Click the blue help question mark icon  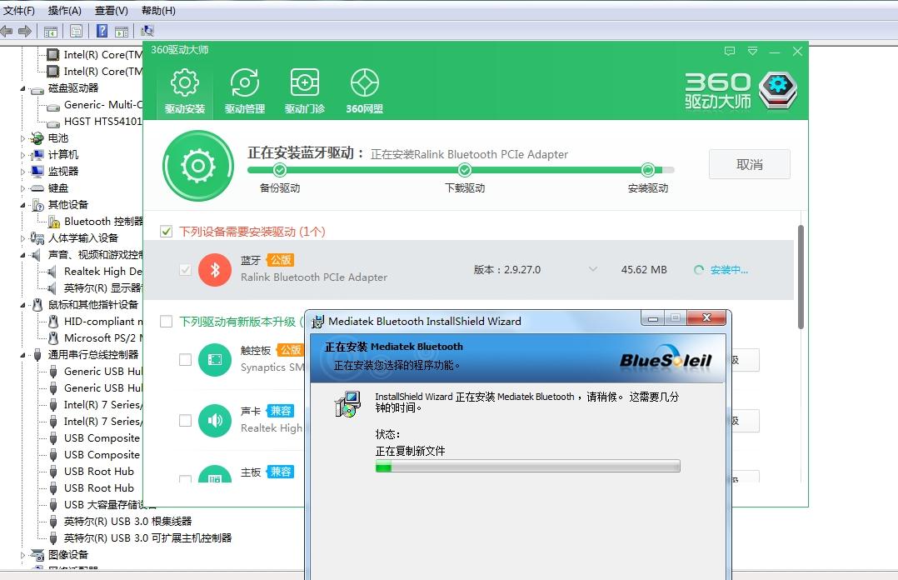pos(102,31)
